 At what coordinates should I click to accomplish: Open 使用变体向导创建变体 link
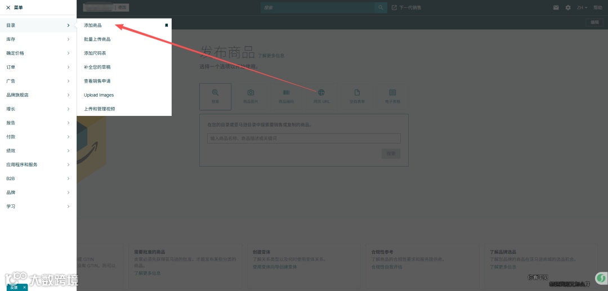(x=275, y=267)
